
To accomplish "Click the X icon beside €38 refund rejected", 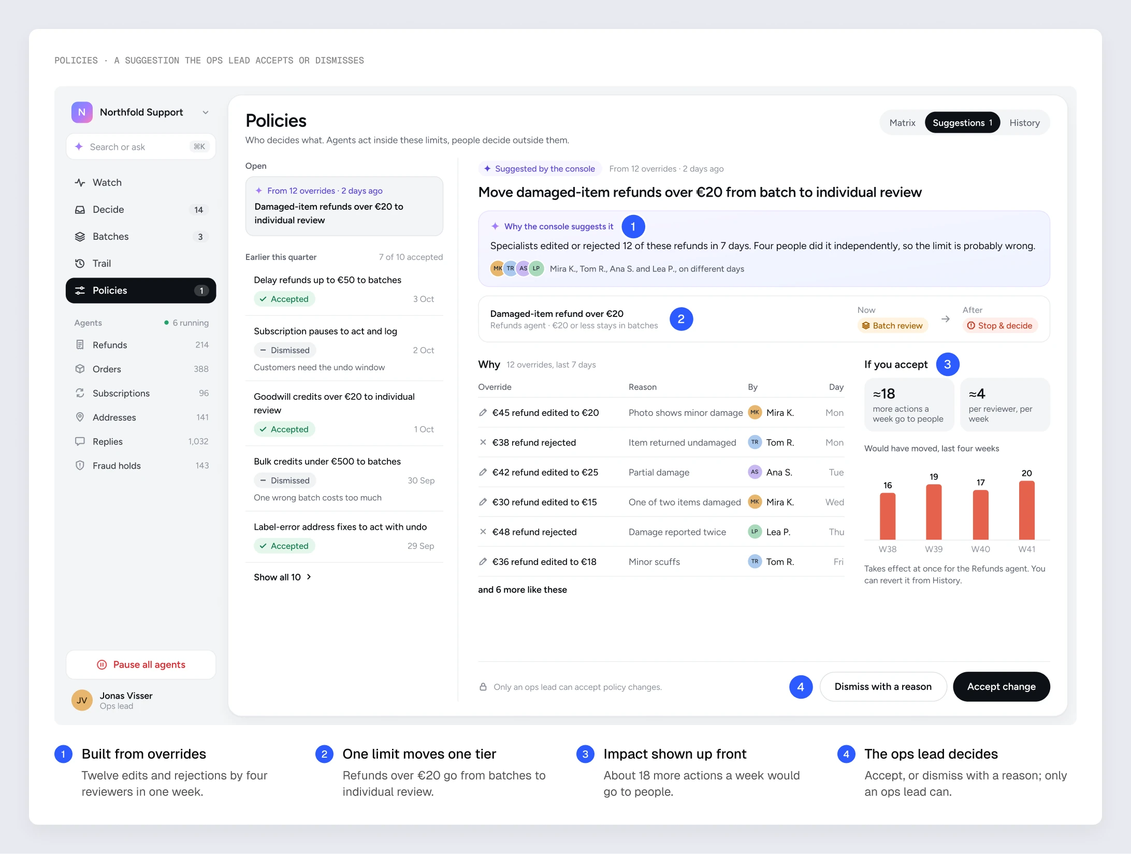I will point(483,442).
